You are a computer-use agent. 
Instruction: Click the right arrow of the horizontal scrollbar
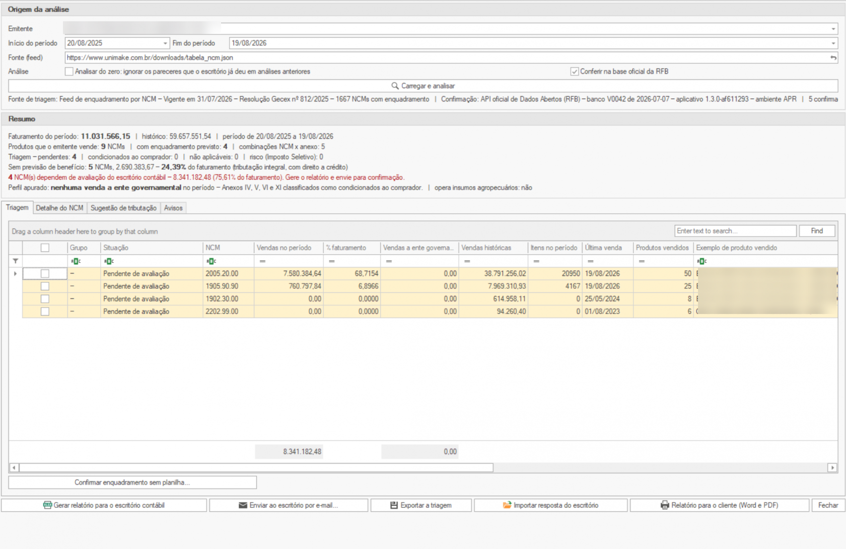click(832, 468)
